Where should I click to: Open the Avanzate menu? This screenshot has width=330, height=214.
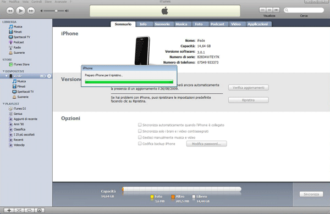point(61,2)
